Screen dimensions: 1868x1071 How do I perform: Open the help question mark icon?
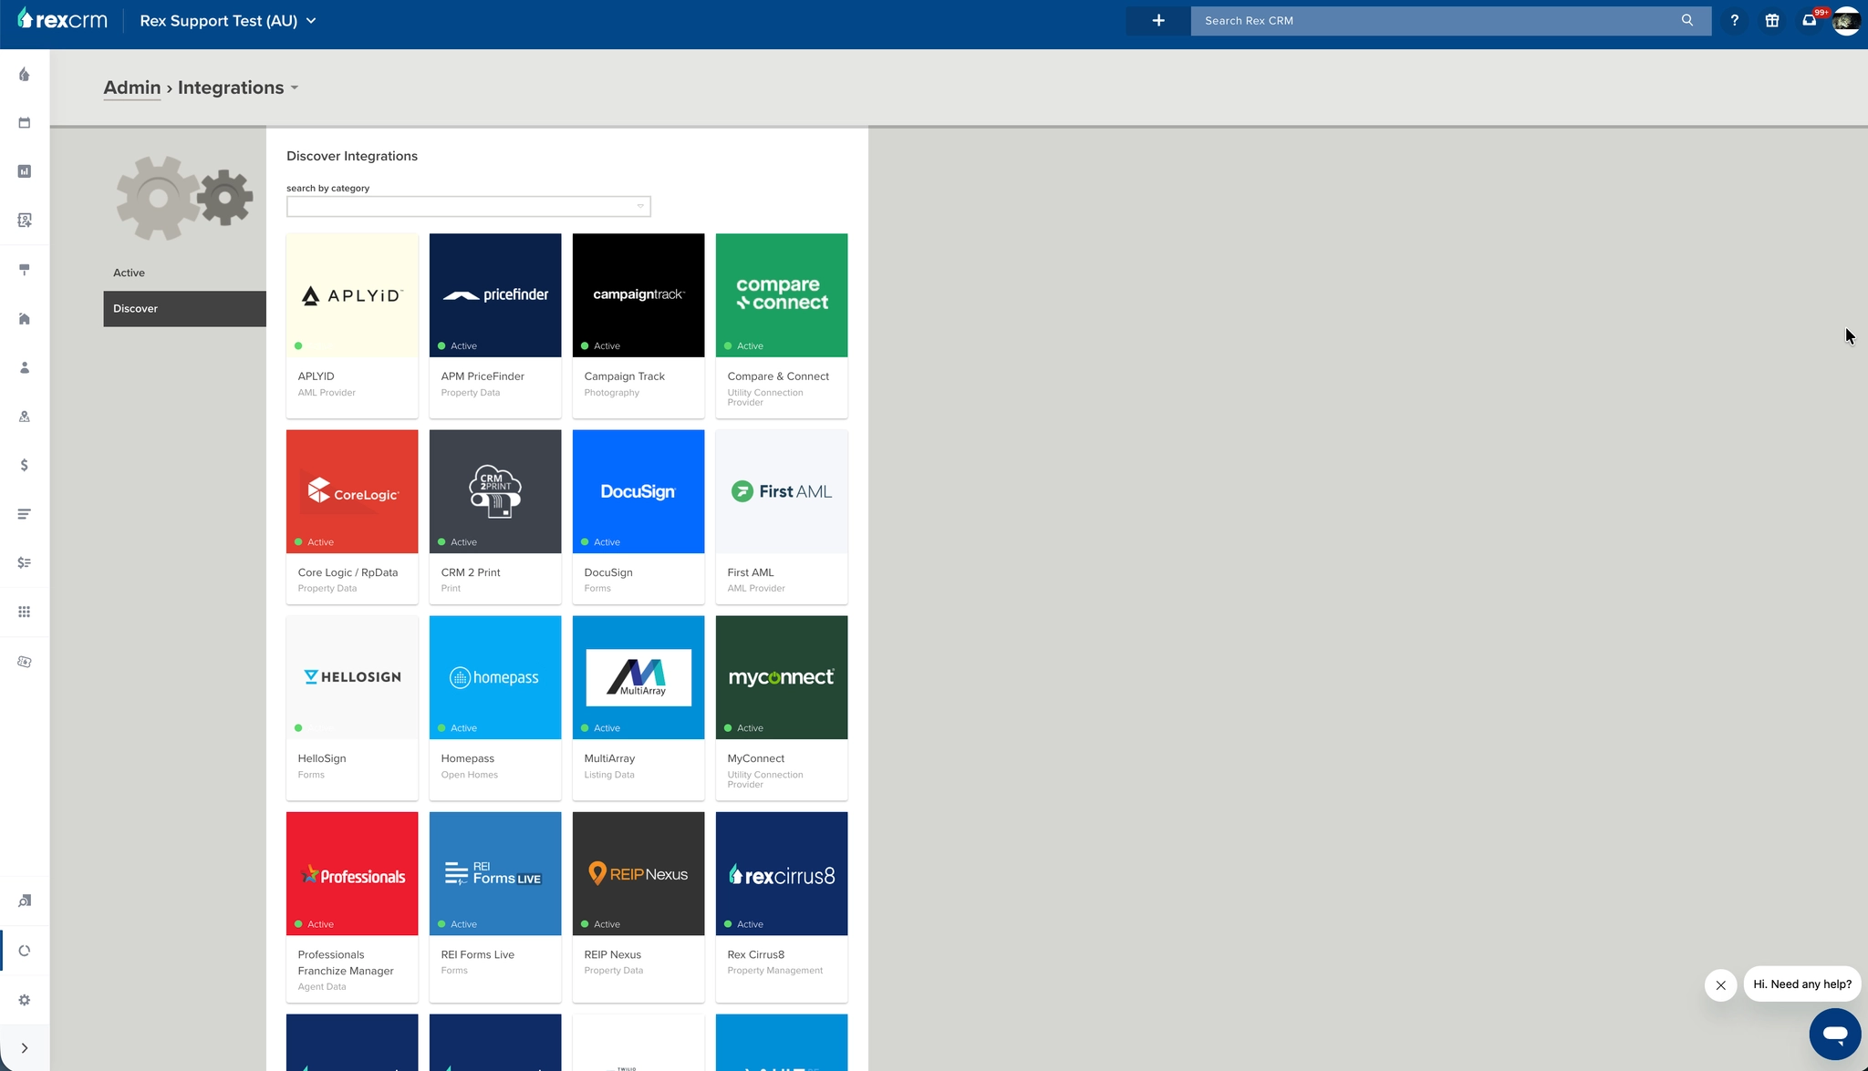tap(1735, 20)
